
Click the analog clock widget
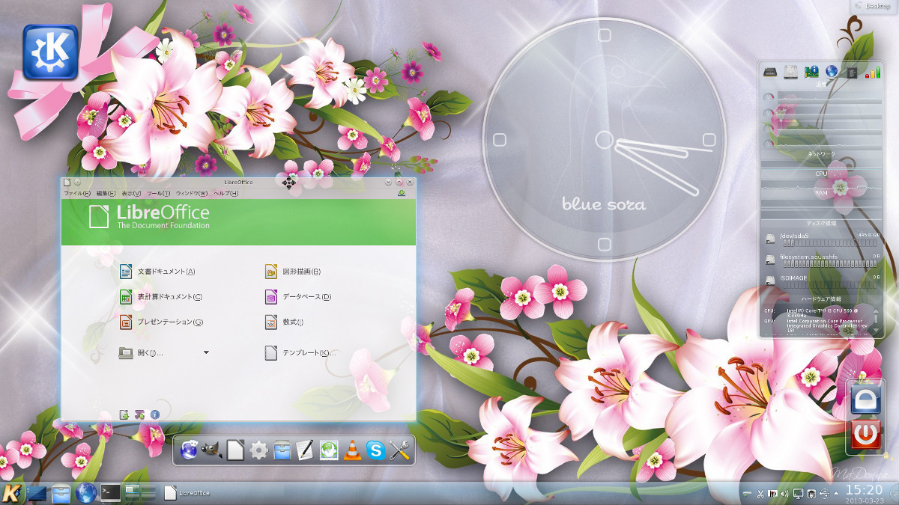(x=604, y=140)
